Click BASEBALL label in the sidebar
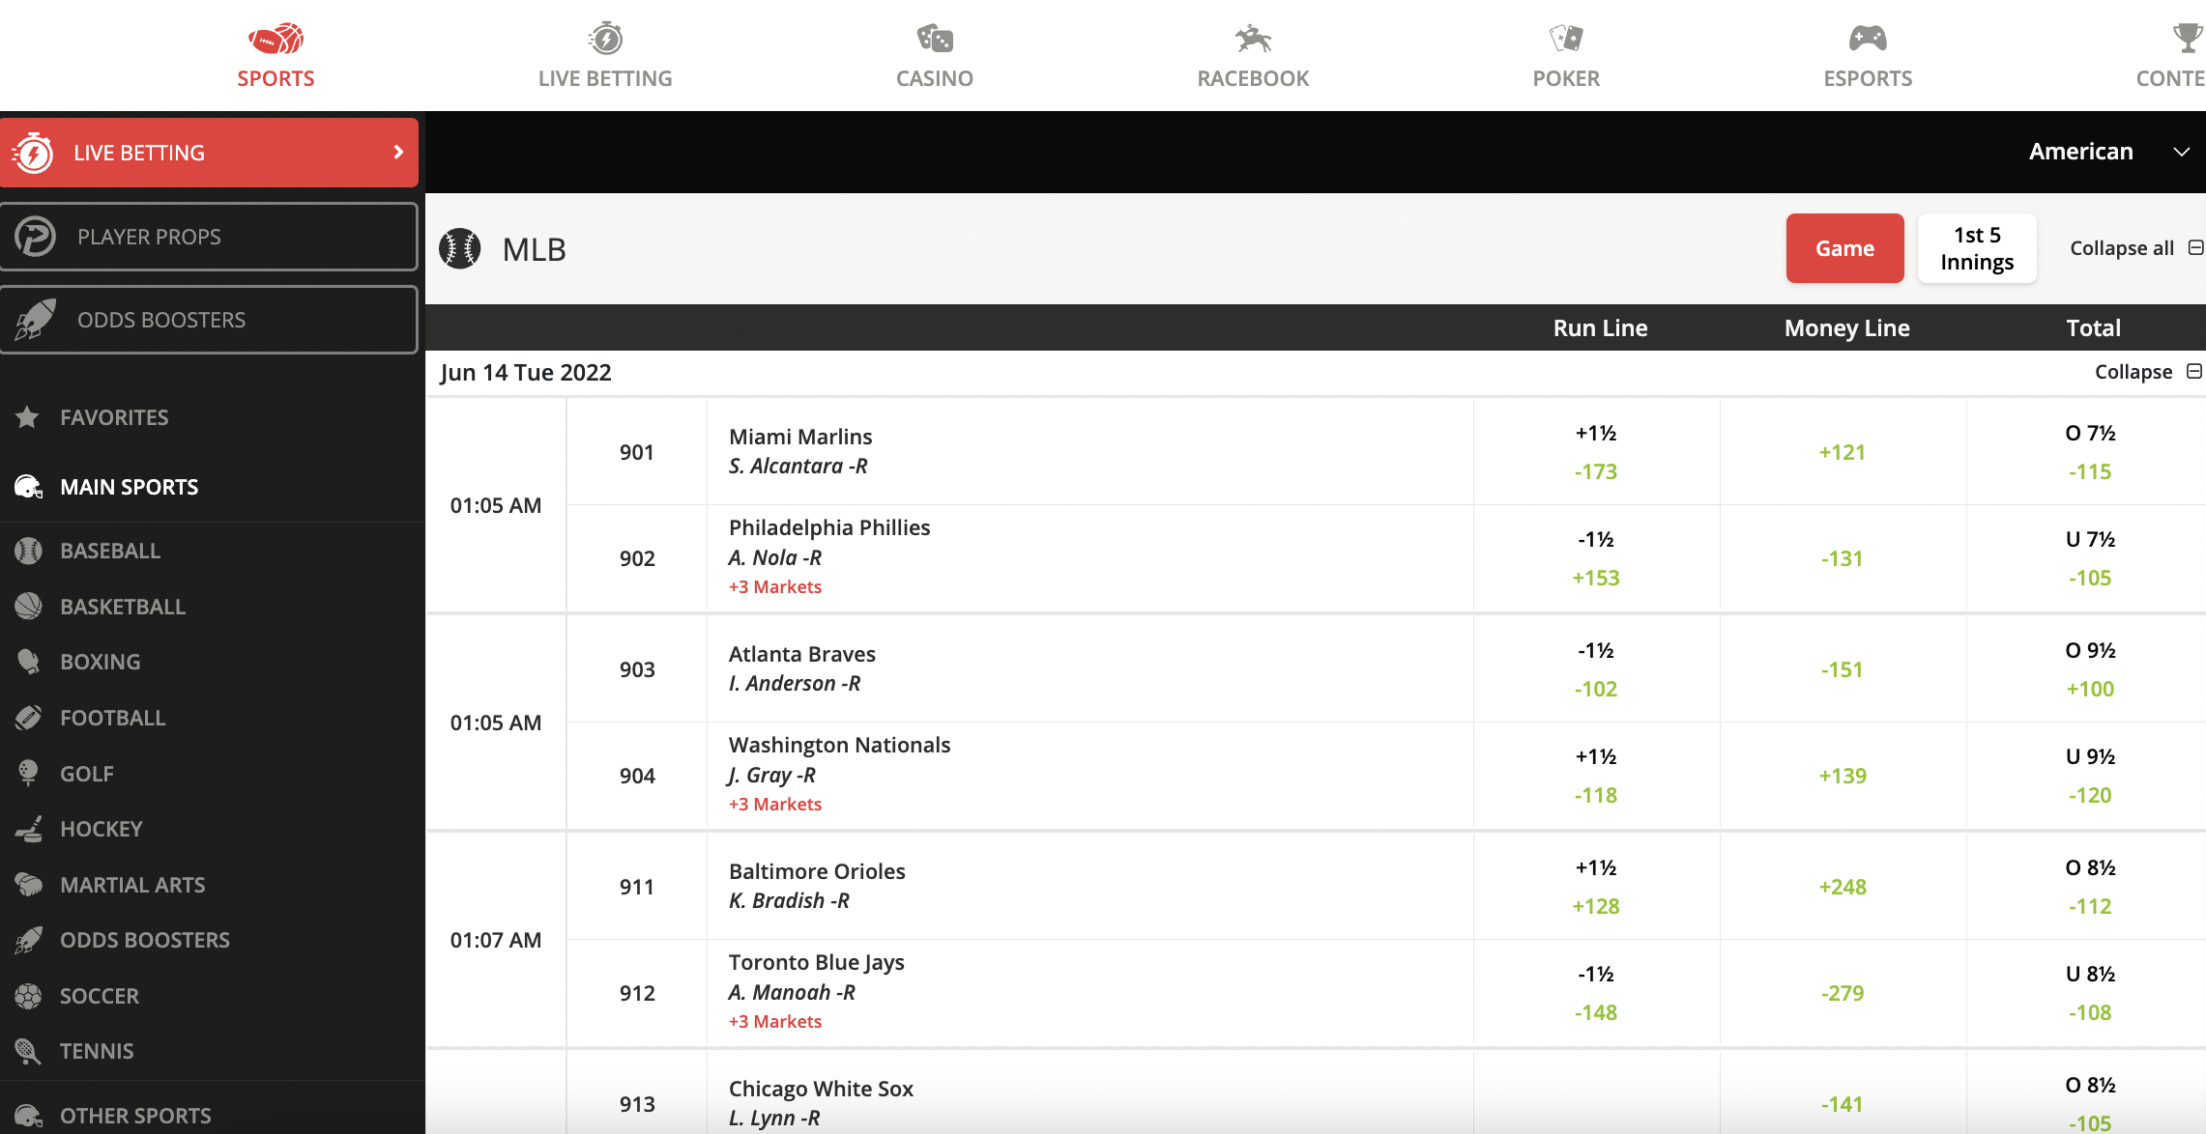The height and width of the screenshot is (1134, 2206). coord(110,551)
